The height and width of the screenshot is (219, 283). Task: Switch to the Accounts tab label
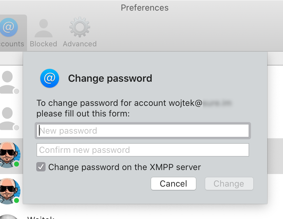[12, 44]
